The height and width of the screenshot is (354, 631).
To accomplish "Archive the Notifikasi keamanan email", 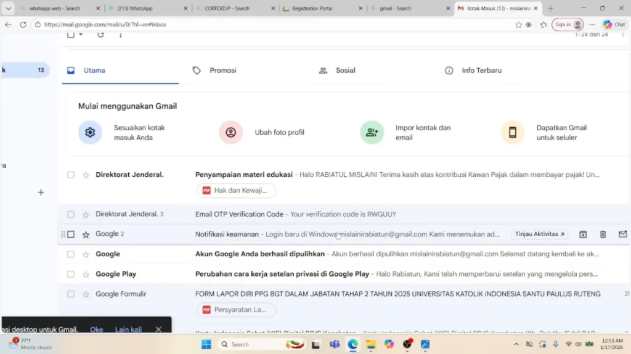I will point(583,234).
